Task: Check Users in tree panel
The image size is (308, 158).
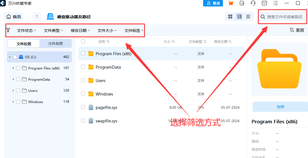Action: coord(18,90)
